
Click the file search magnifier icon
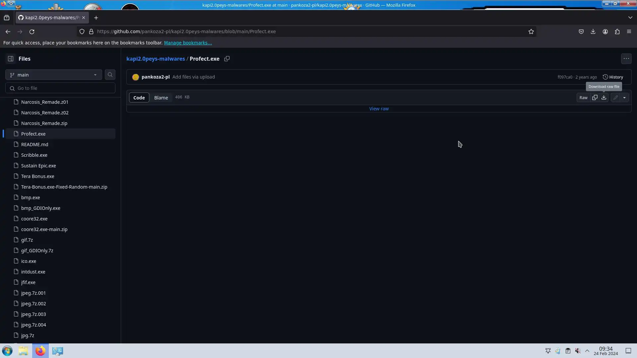(110, 75)
